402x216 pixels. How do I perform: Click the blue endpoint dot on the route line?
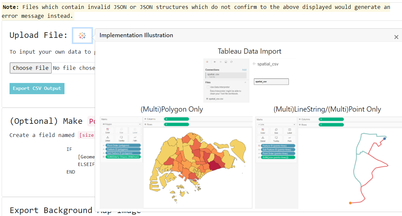coord(385,139)
